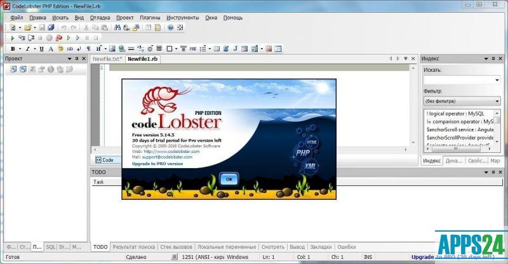Click OK in the About dialog
Screen dimensions: 508x264
[x=229, y=179]
